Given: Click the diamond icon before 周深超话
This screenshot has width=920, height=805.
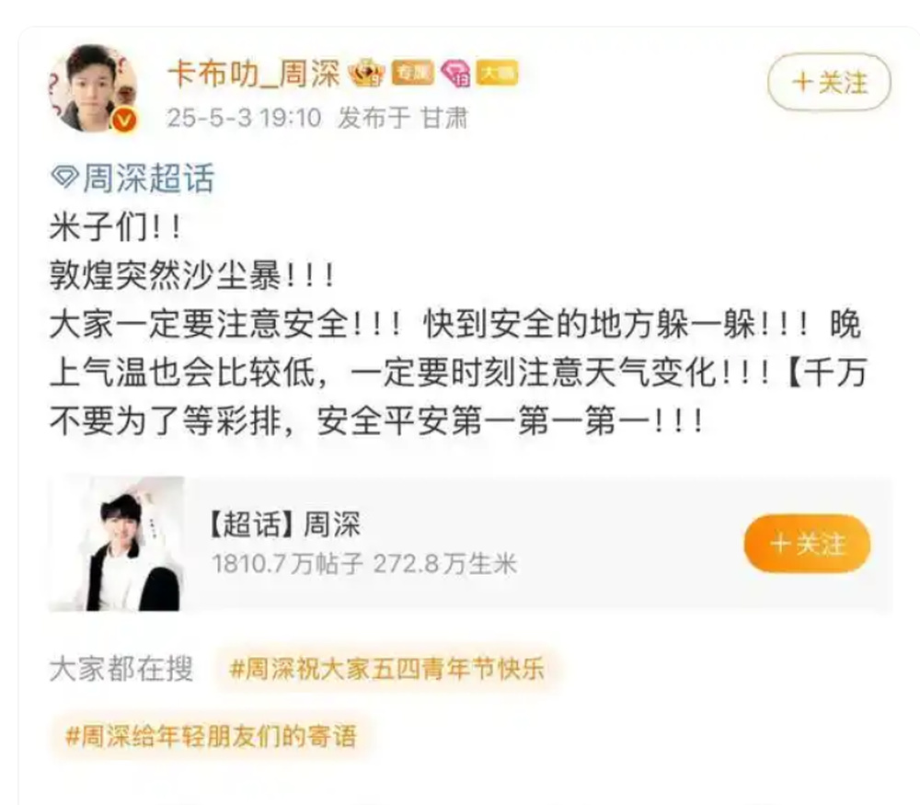Looking at the screenshot, I should pyautogui.click(x=64, y=177).
